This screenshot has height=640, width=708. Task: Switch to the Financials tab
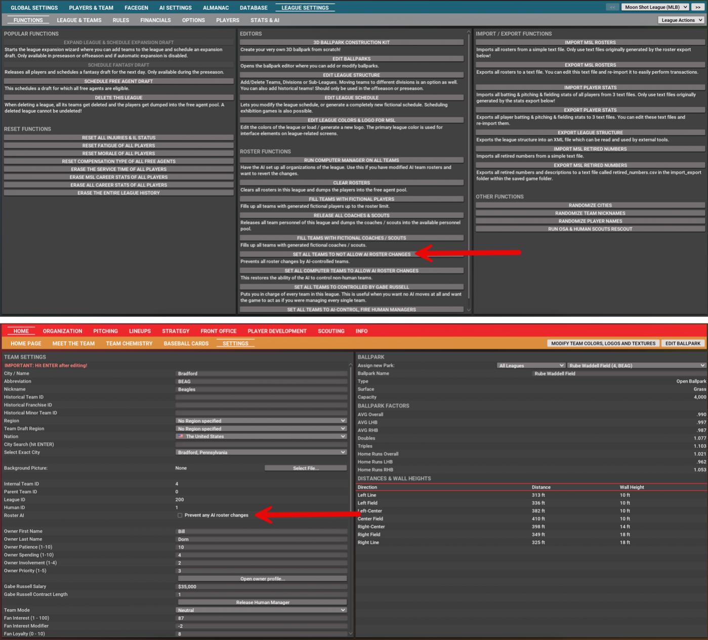click(155, 20)
